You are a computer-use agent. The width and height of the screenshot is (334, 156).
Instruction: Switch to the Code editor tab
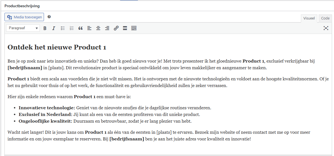point(325,18)
